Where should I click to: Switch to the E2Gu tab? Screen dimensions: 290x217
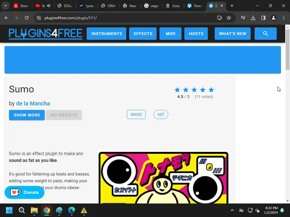pos(65,6)
